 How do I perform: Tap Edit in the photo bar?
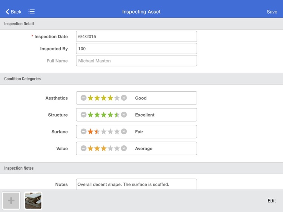[272, 201]
